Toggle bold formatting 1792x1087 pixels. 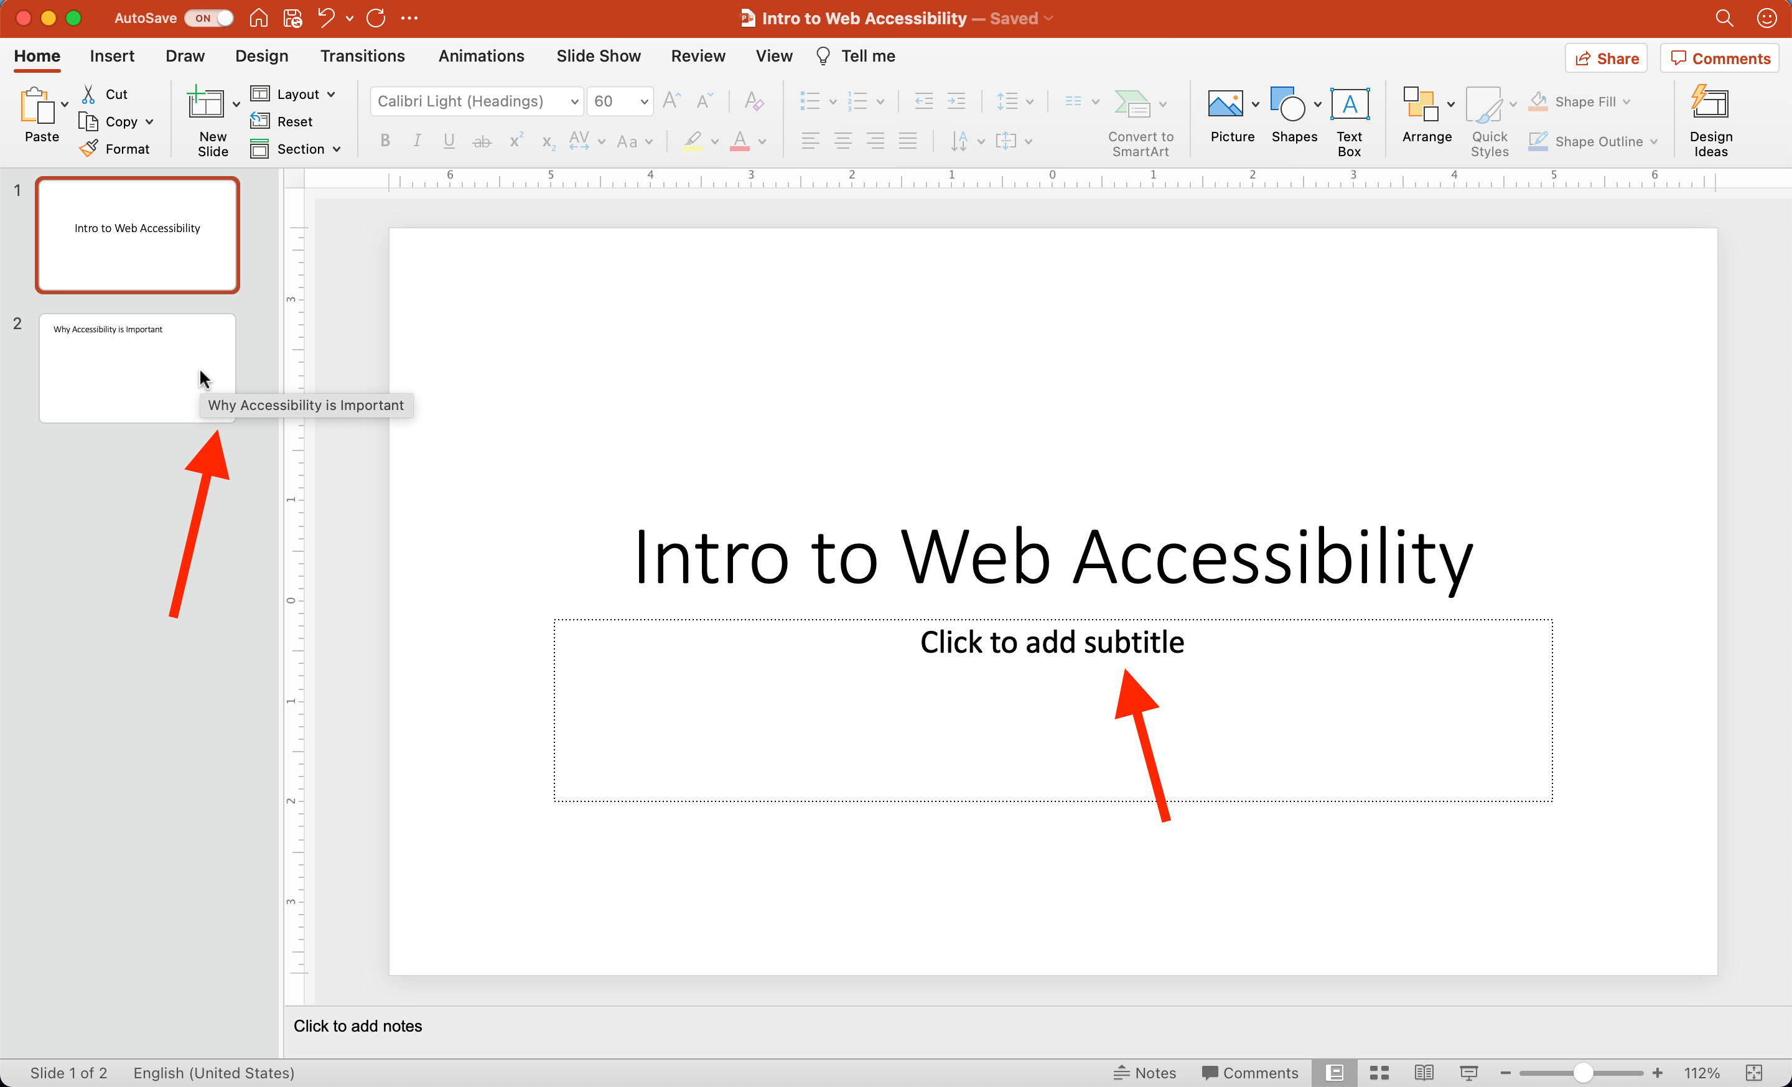[385, 141]
